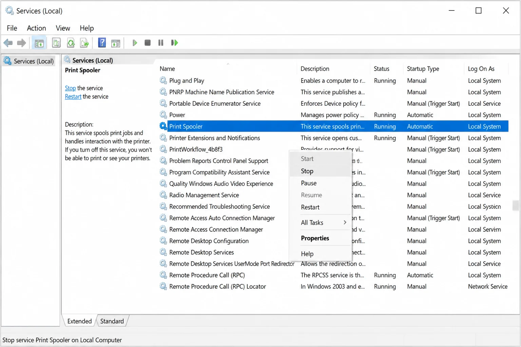Click the Stop the service link
Viewport: 521px width, 347px height.
click(x=70, y=88)
